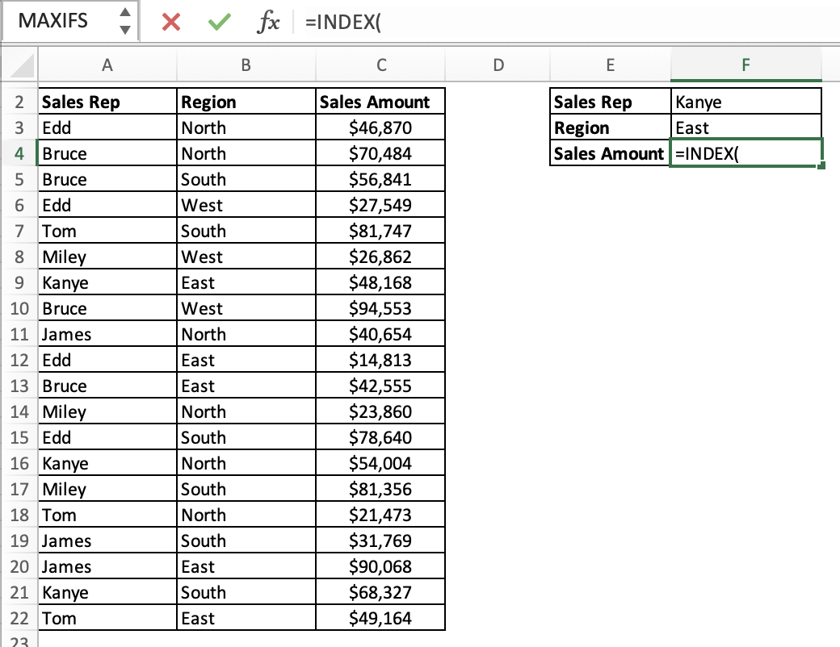Select column C header
The height and width of the screenshot is (647, 840).
(x=381, y=65)
